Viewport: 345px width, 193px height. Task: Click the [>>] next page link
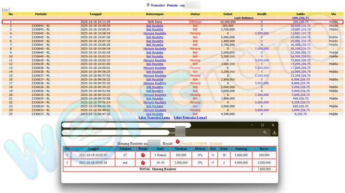[6, 9]
